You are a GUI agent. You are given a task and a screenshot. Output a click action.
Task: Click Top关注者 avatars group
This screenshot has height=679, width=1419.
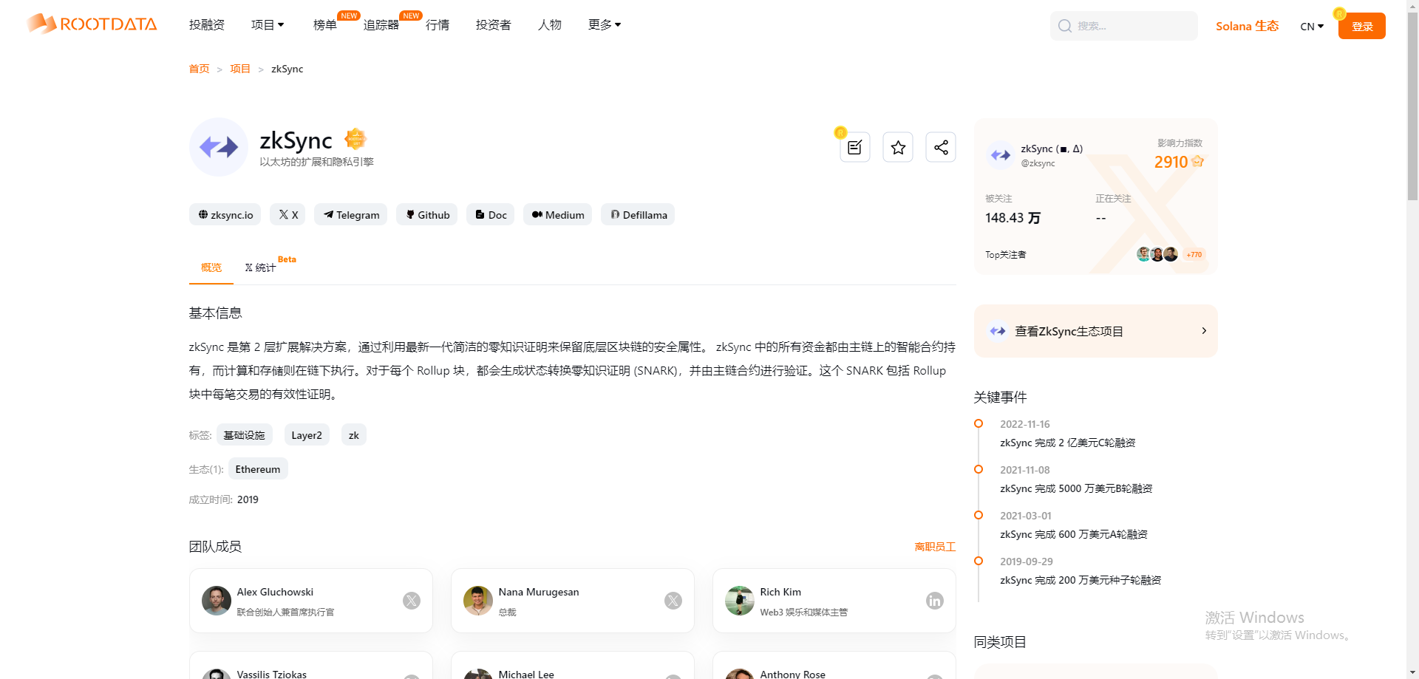point(1157,254)
